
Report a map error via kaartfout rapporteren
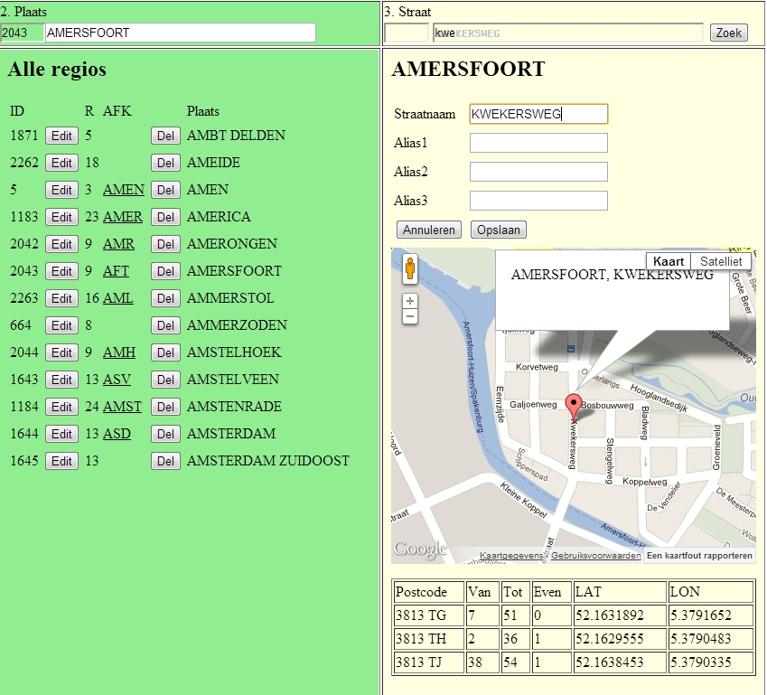click(x=699, y=555)
